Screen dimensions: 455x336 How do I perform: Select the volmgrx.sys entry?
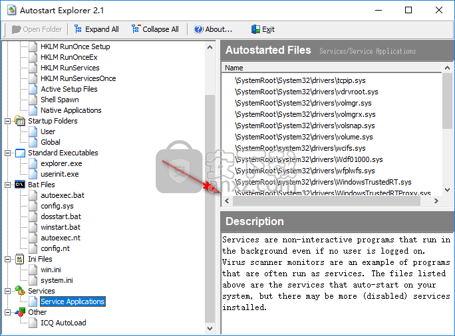[305, 114]
